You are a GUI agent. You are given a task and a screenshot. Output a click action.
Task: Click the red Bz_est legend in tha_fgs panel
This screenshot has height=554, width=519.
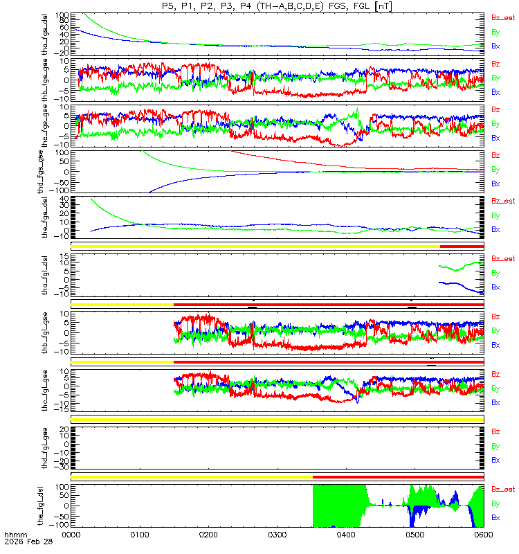pyautogui.click(x=503, y=18)
